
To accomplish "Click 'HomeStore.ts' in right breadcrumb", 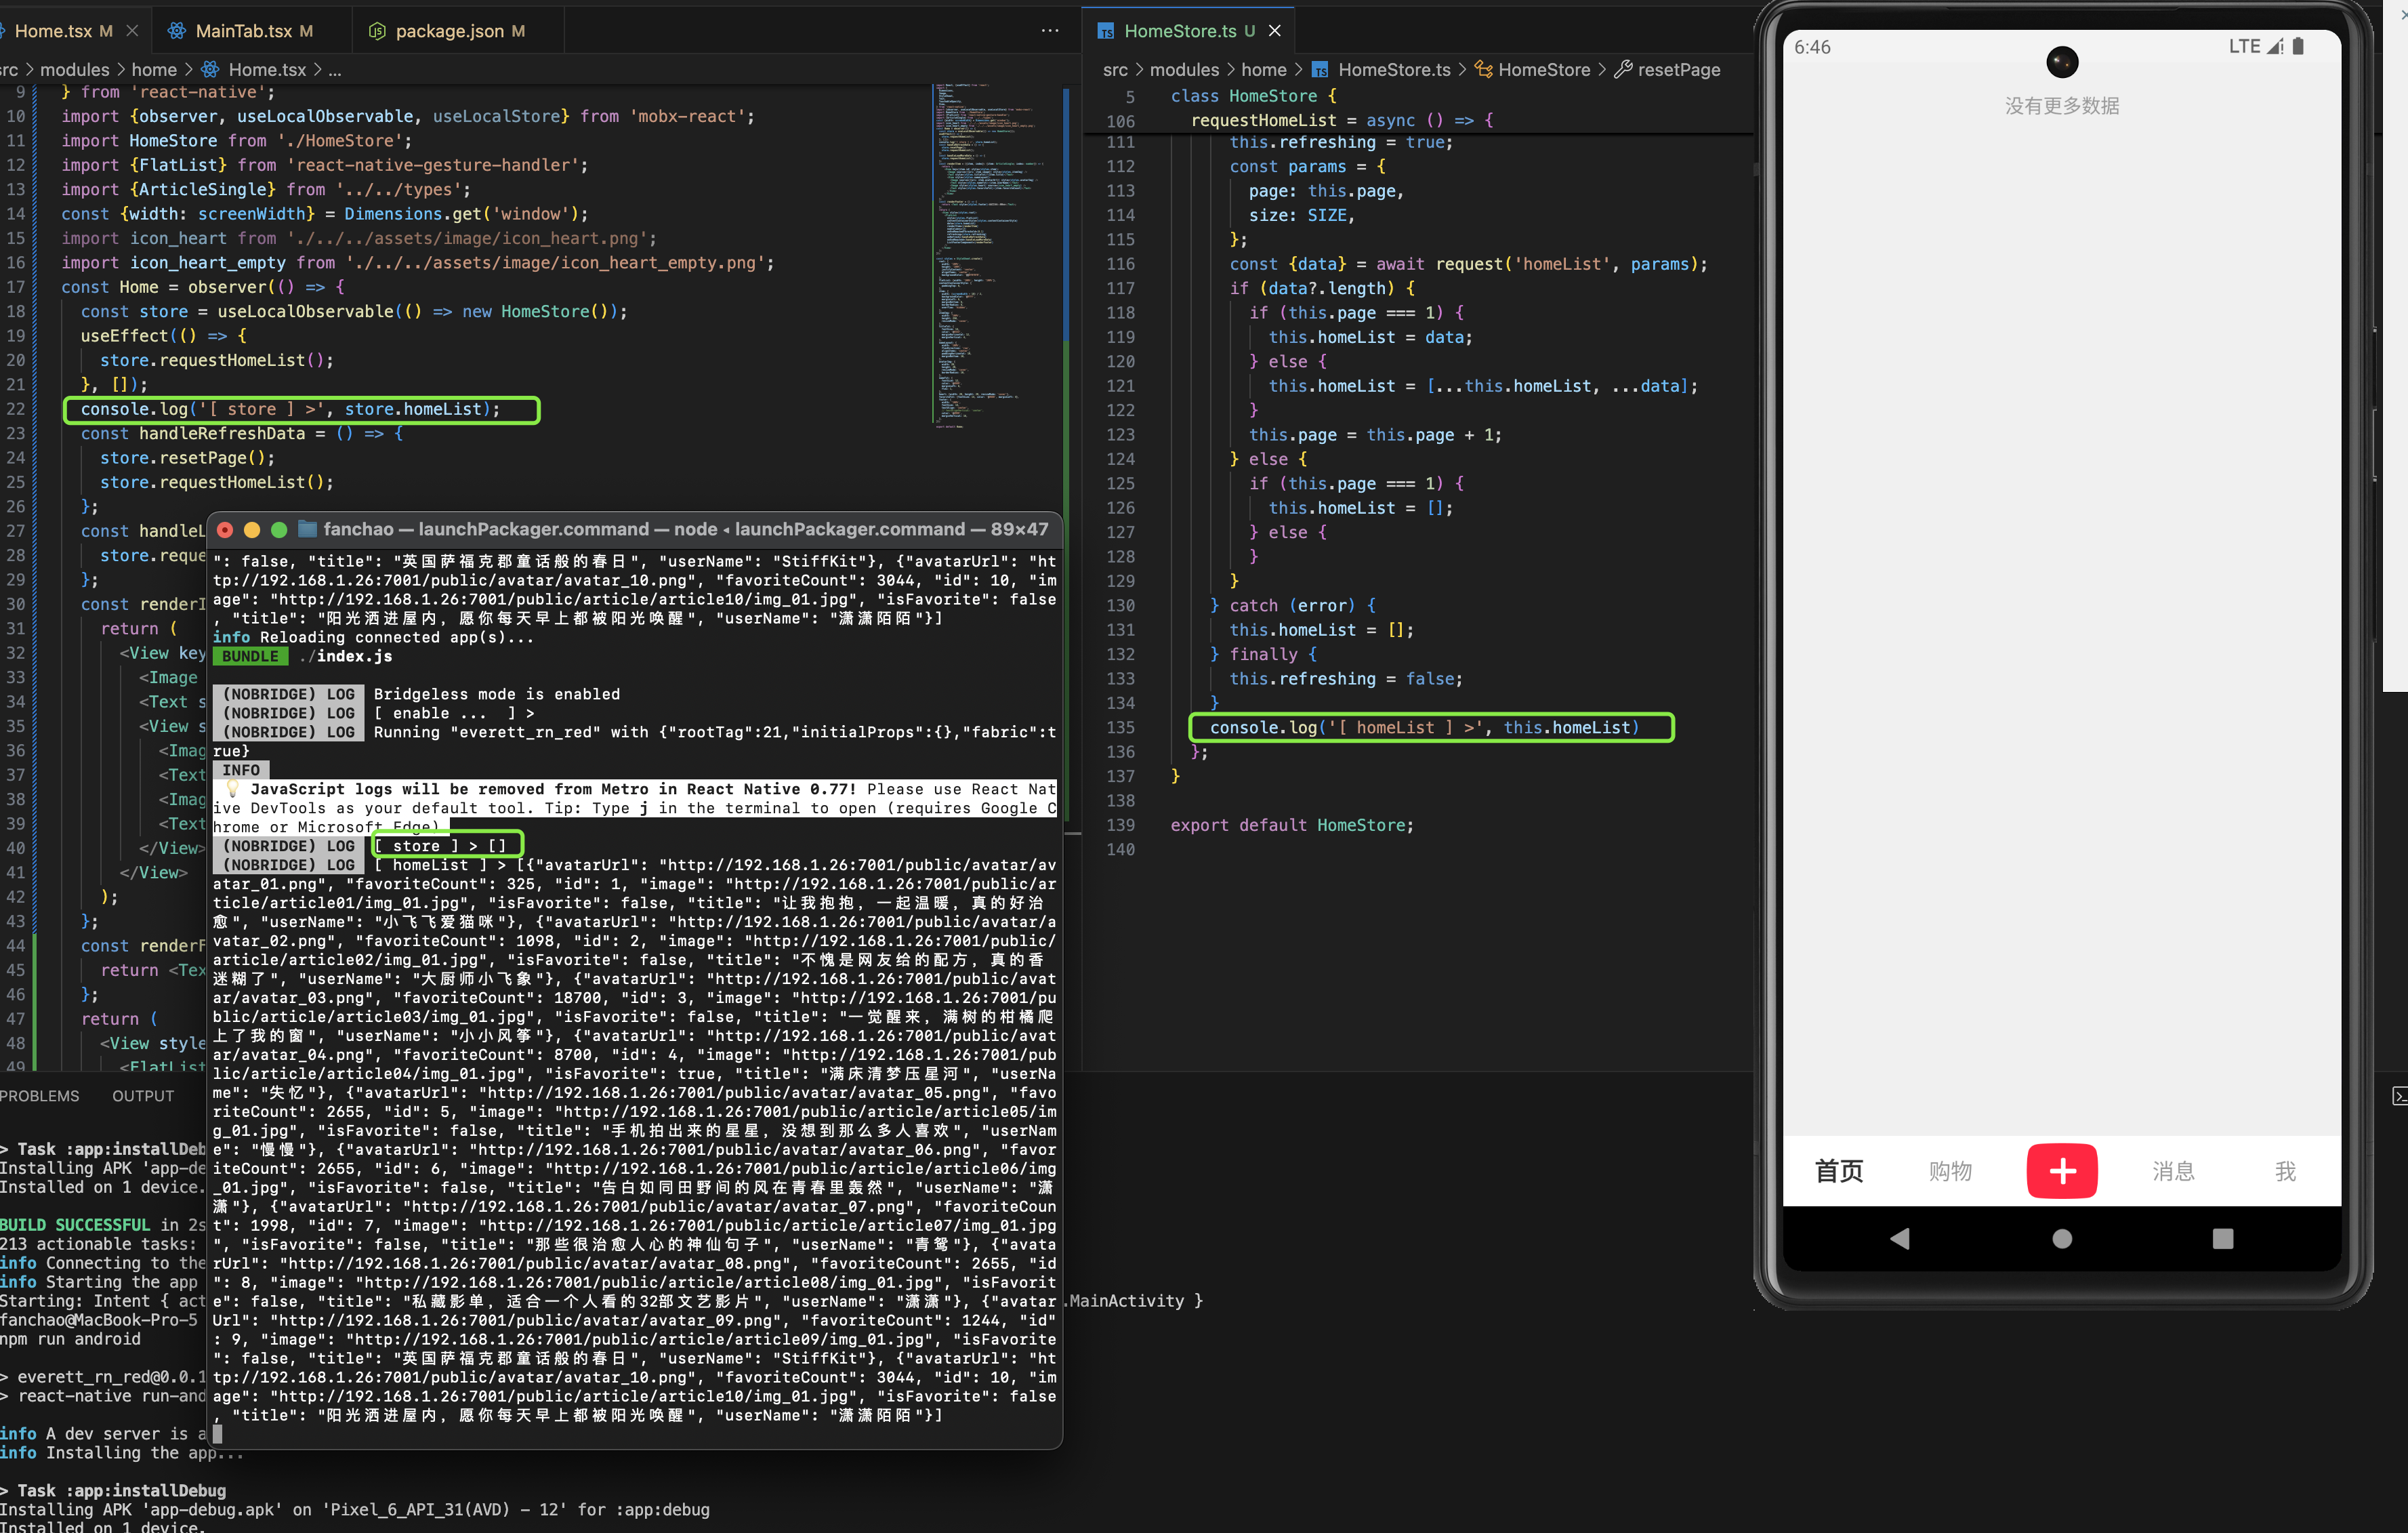I will (1394, 69).
